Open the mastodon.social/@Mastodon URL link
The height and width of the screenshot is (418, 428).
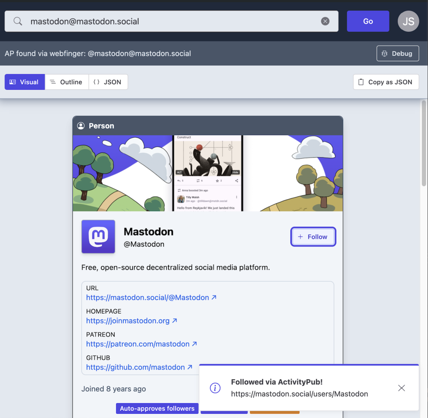pyautogui.click(x=147, y=297)
